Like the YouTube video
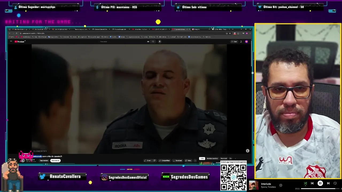Viewport: 342px width, 192px height. pos(148,161)
